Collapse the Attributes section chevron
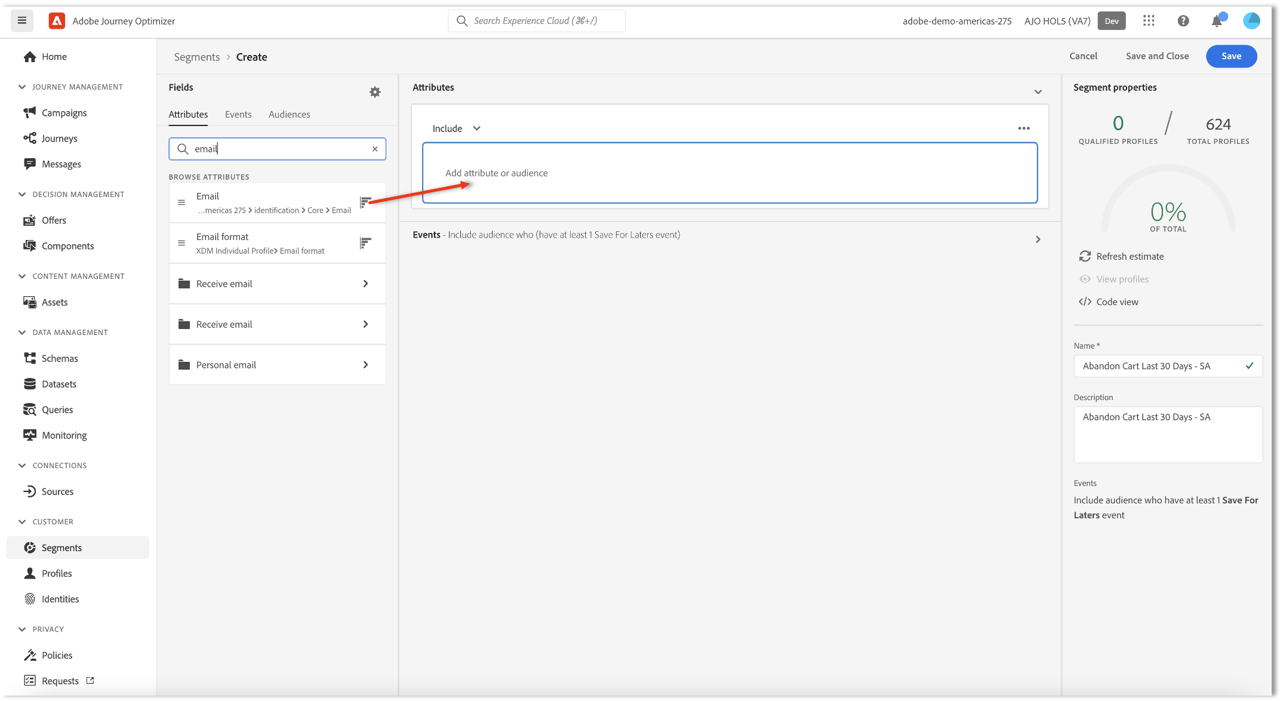Screen dimensions: 1280x701 [x=1038, y=92]
